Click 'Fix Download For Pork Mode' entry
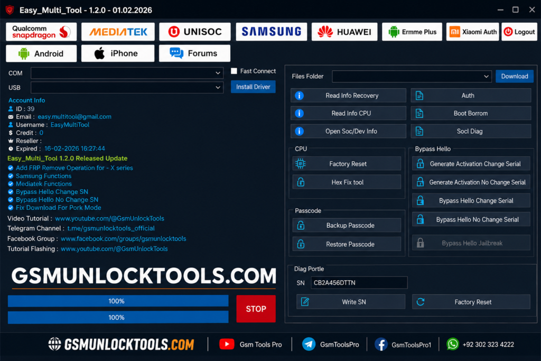The width and height of the screenshot is (541, 361). [x=58, y=208]
